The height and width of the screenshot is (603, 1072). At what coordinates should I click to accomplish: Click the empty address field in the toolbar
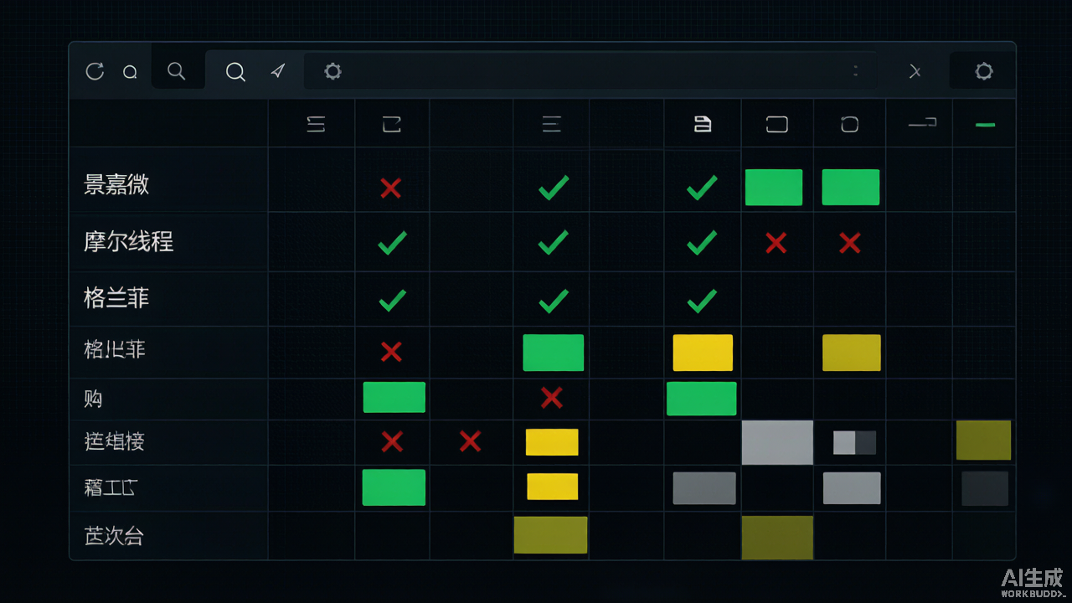coord(590,71)
